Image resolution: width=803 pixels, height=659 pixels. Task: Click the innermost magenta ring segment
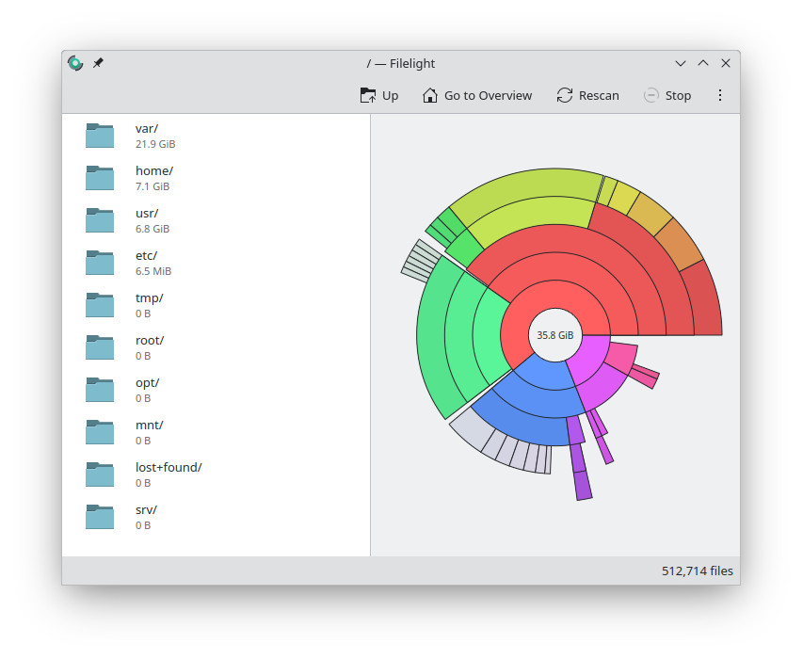click(590, 358)
